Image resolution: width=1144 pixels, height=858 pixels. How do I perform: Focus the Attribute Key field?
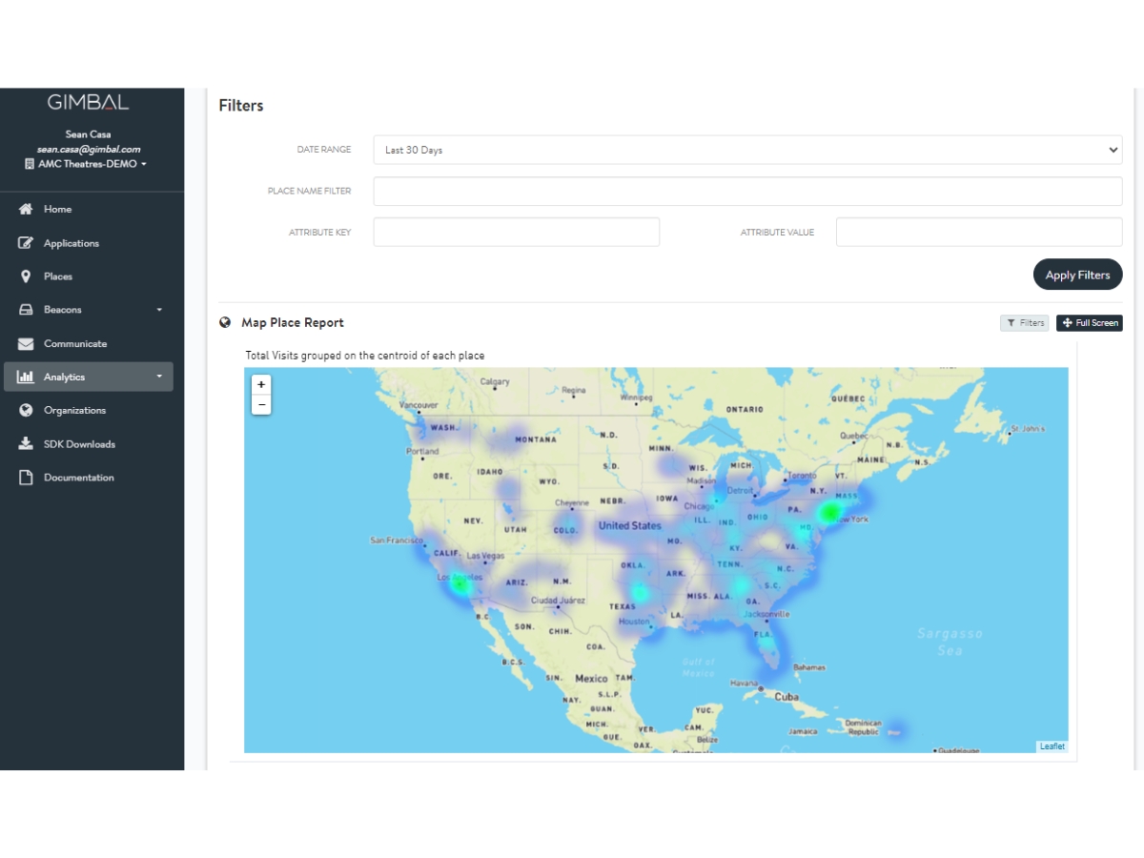click(x=517, y=232)
